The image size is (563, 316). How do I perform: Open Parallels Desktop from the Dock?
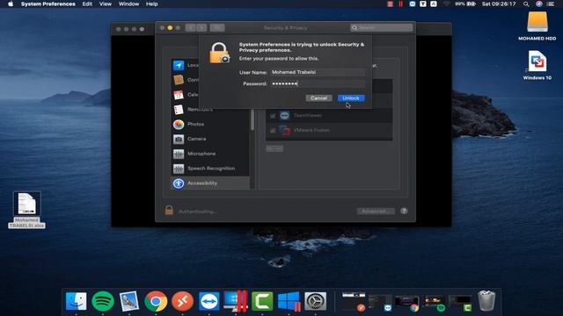[236, 301]
